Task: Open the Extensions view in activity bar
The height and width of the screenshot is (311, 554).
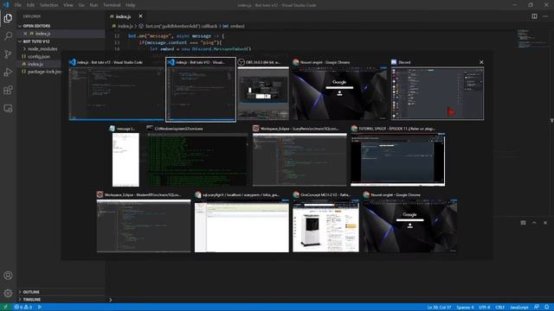Action: pos(8,90)
